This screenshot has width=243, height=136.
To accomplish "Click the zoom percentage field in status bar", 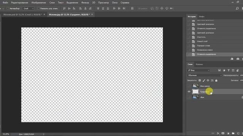I will (x=6, y=134).
